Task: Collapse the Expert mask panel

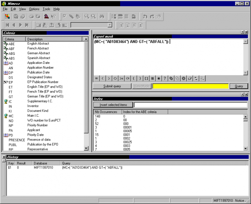Action: pos(242,32)
